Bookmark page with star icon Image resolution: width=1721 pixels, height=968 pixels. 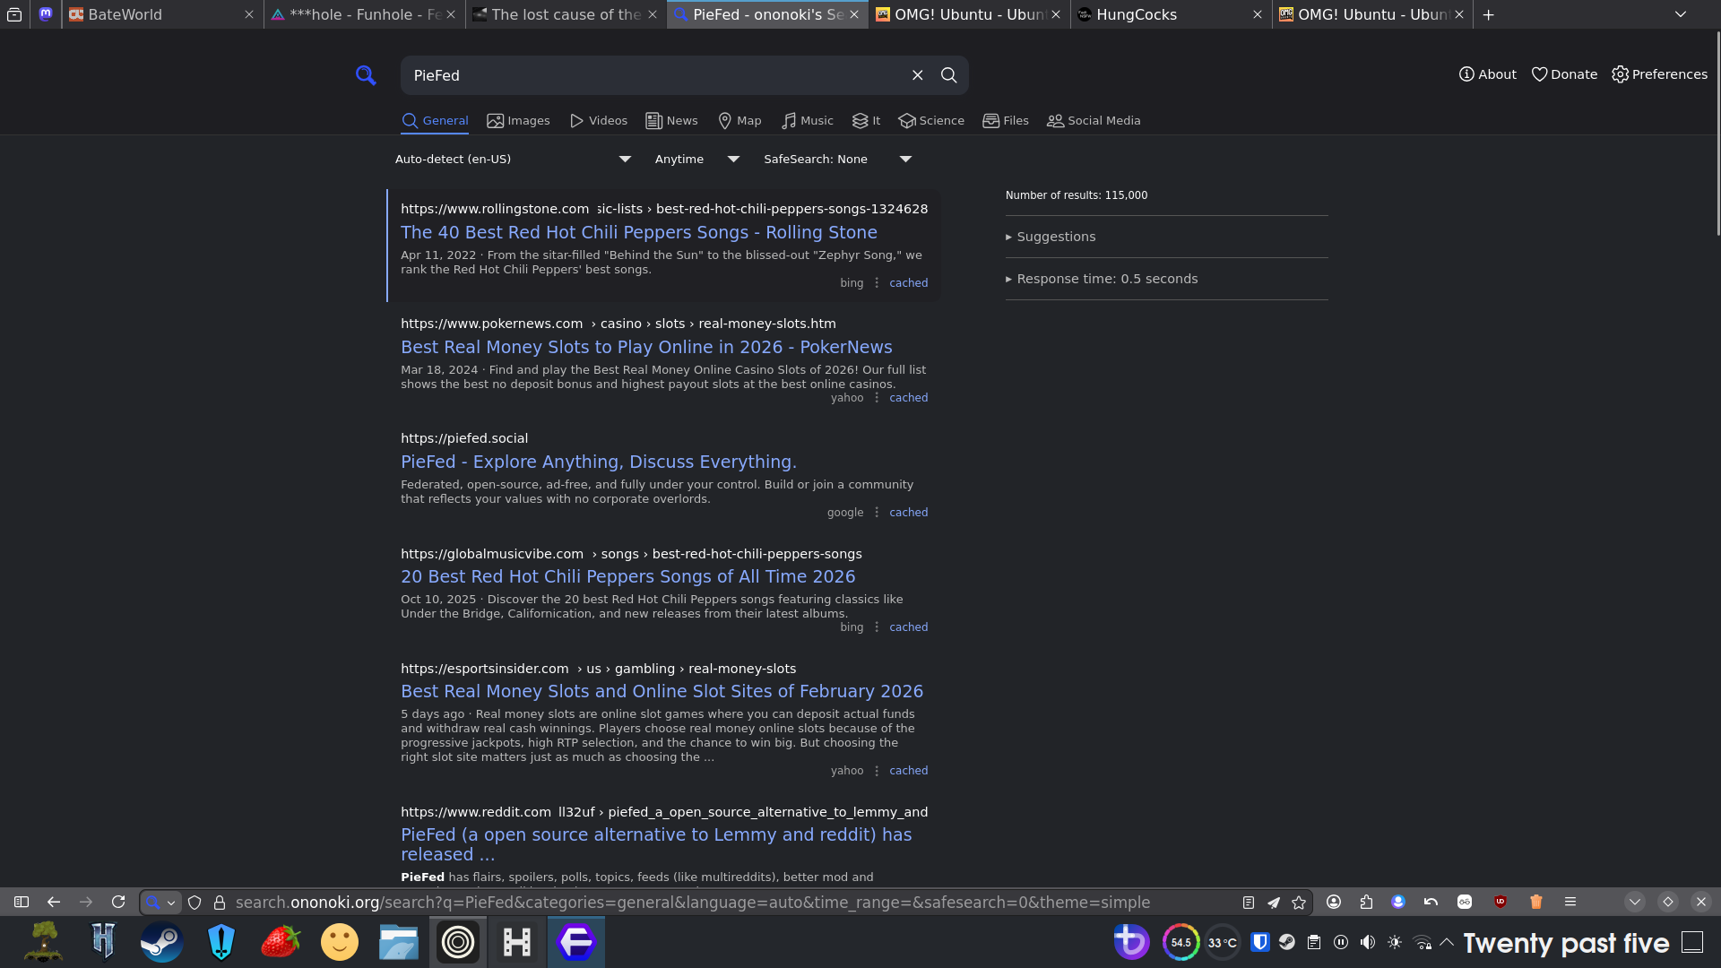click(1299, 903)
